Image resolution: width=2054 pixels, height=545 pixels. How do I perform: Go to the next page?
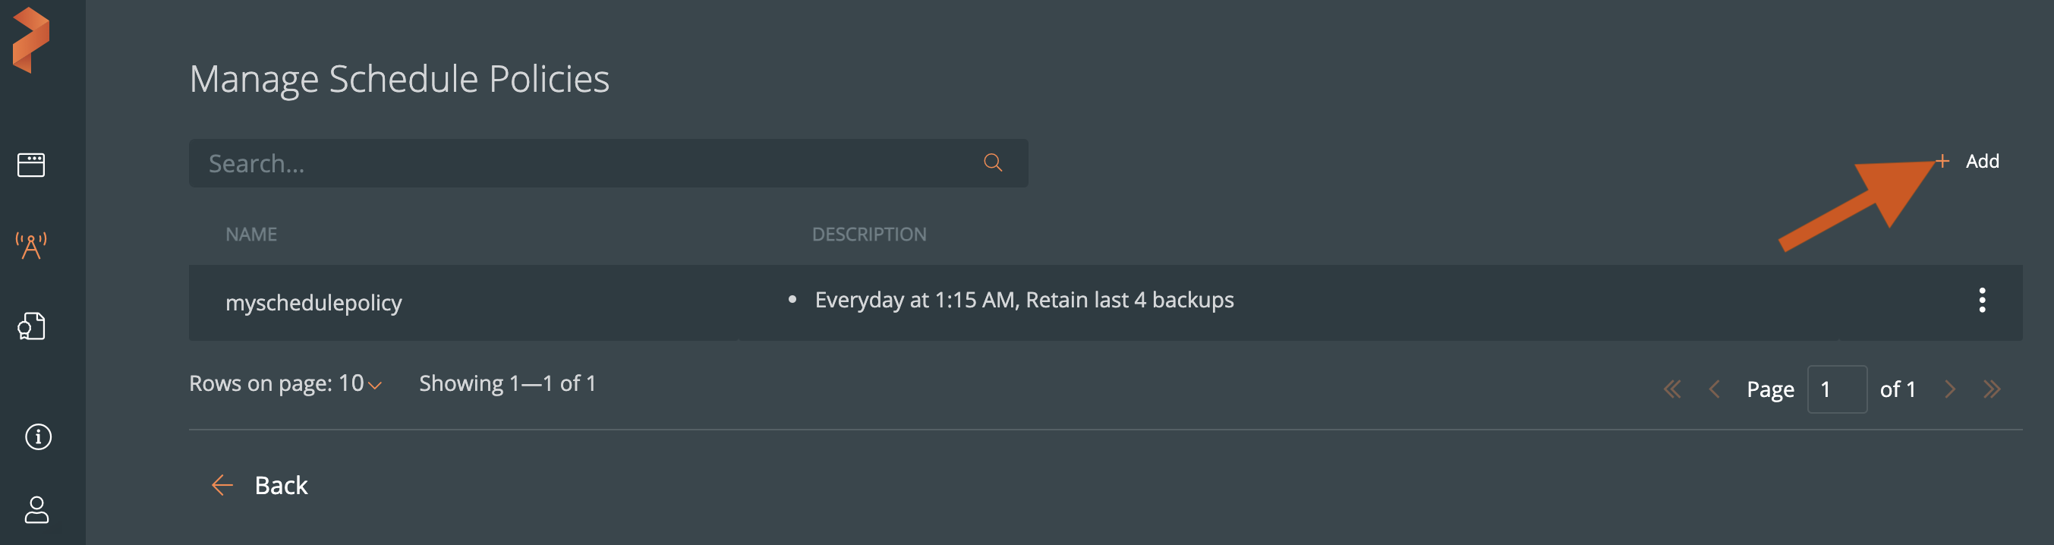(1950, 389)
